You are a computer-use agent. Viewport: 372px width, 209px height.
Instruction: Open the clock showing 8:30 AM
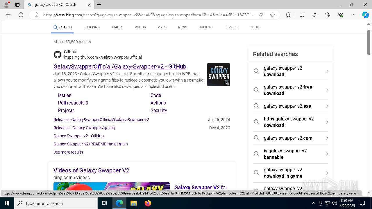[347, 203]
